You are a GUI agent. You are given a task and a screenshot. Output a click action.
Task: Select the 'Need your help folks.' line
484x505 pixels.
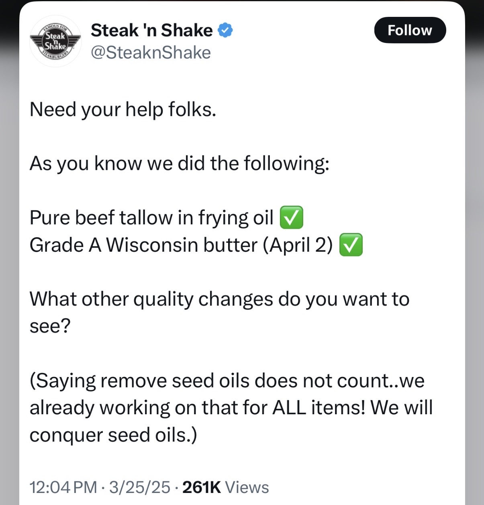(123, 110)
